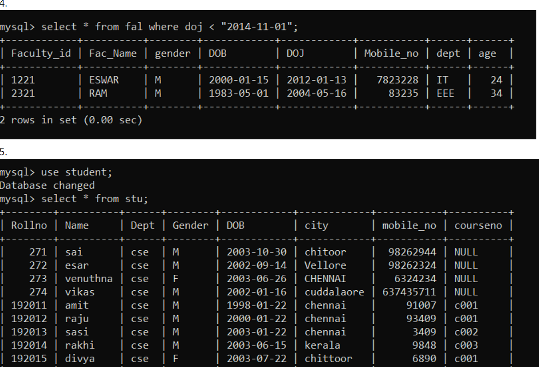Select the EEE department value
Screen dimensions: 539x367
click(445, 93)
